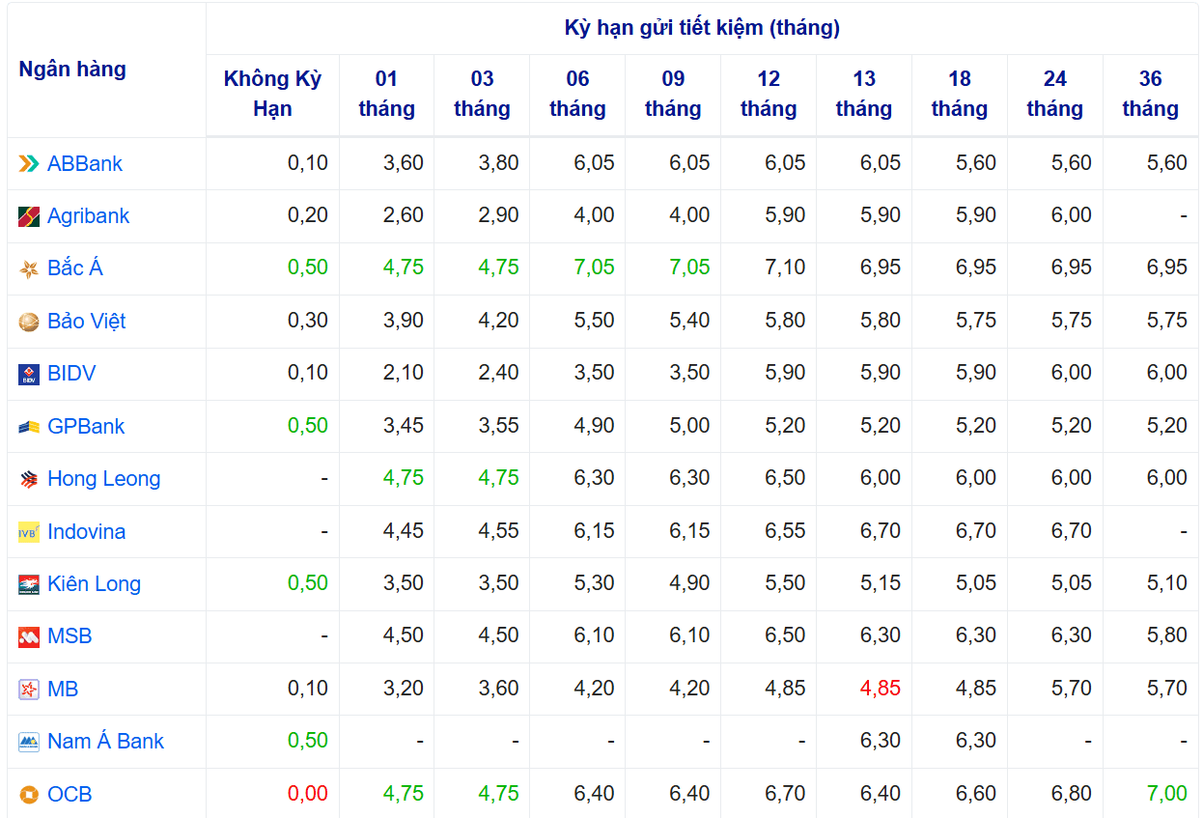
Task: Click the Nam Á Bank logo icon
Action: coord(29,742)
